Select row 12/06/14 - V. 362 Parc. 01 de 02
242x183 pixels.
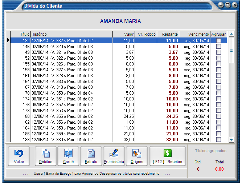(x=119, y=40)
